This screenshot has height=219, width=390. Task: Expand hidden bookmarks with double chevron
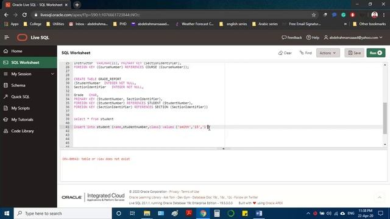tap(346, 24)
